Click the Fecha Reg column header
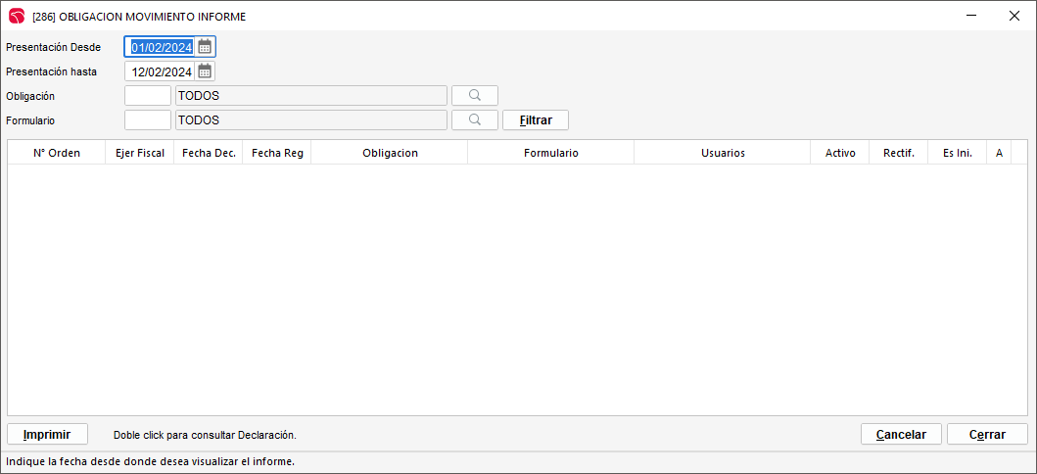 point(277,153)
